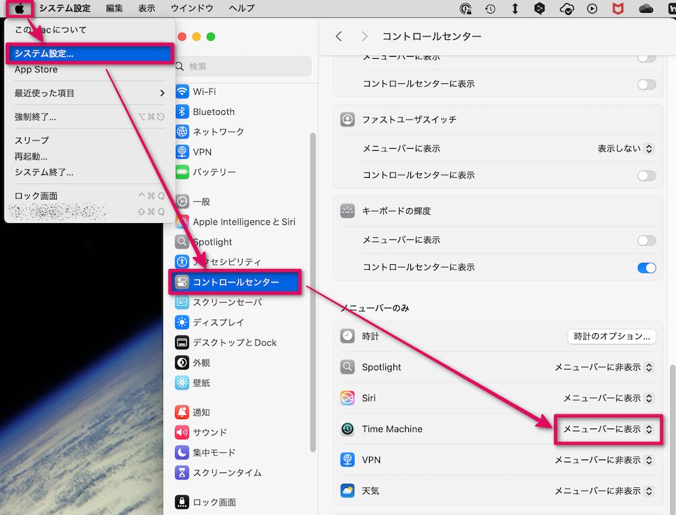676x515 pixels.
Task: Open the Apple menu icon
Action: 20,8
